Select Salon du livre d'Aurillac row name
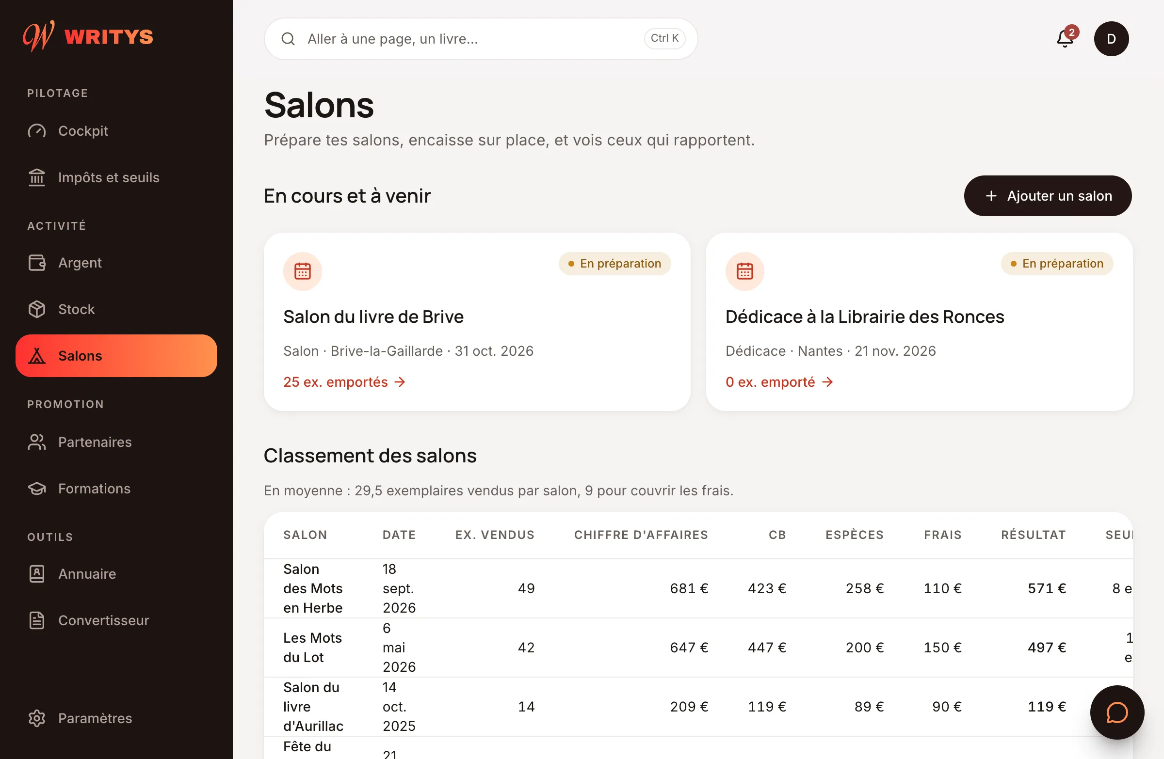Viewport: 1164px width, 759px height. pyautogui.click(x=313, y=707)
